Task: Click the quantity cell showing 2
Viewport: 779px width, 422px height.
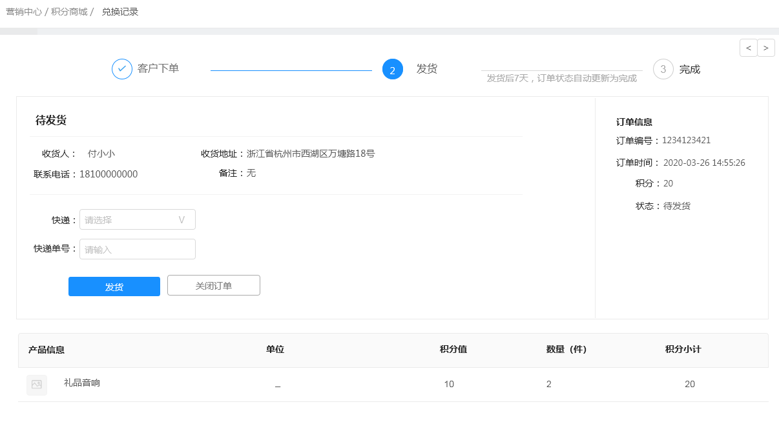Action: tap(549, 384)
